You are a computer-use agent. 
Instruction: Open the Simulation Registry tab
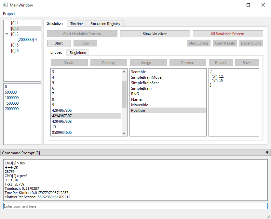coord(105,24)
